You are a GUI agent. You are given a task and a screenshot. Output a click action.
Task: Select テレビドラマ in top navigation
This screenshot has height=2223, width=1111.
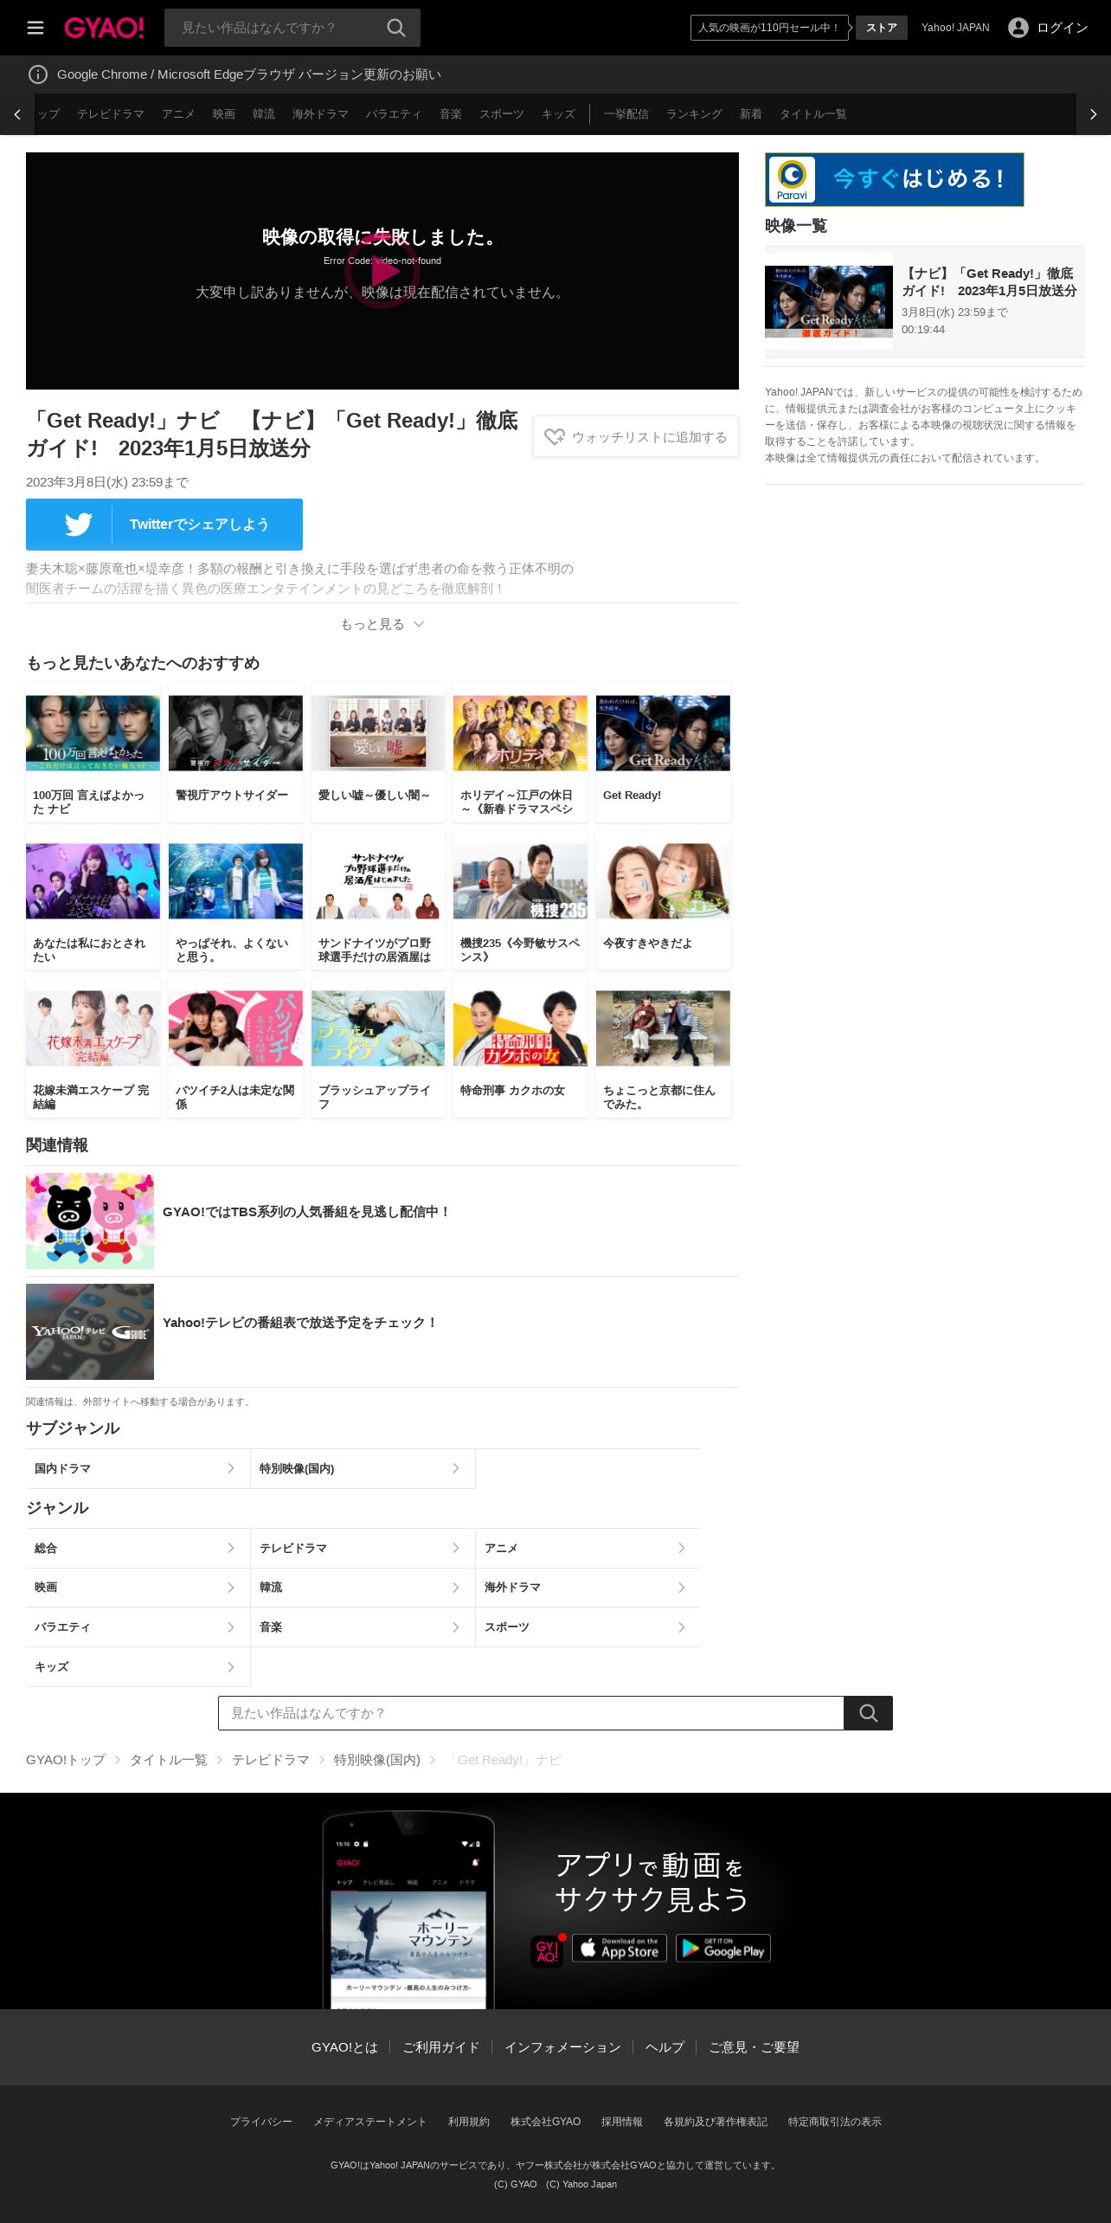click(x=111, y=114)
